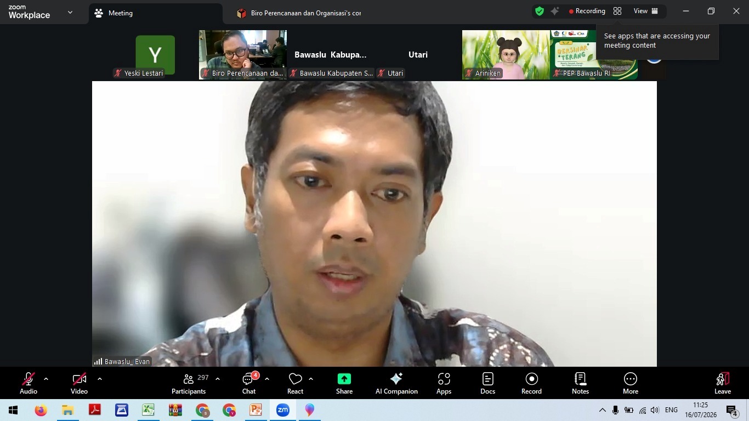Open the Zoom Workplace dropdown chevron
The height and width of the screenshot is (421, 749).
pyautogui.click(x=70, y=12)
